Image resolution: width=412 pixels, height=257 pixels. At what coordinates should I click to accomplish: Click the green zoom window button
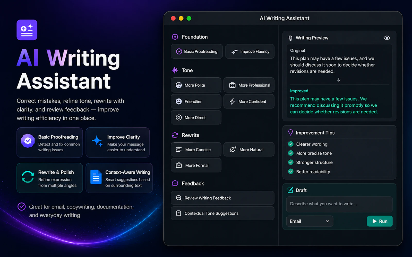[189, 18]
